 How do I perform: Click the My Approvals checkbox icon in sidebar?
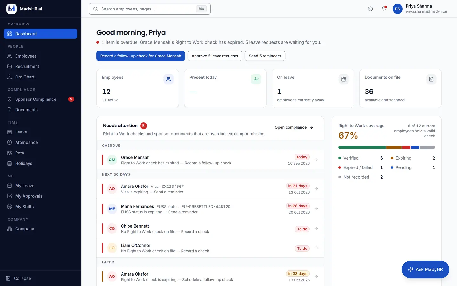(x=10, y=196)
